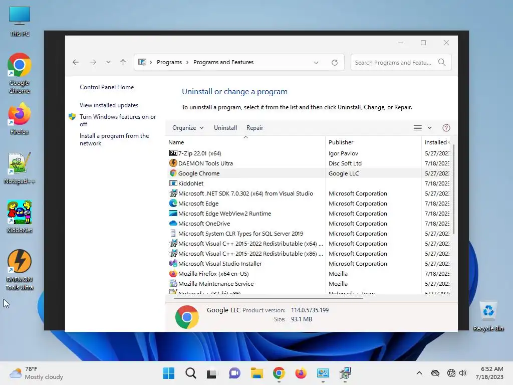Select Visual C++ 2015-2022 Redistributable (x86) row
Image resolution: width=513 pixels, height=385 pixels.
click(x=309, y=253)
